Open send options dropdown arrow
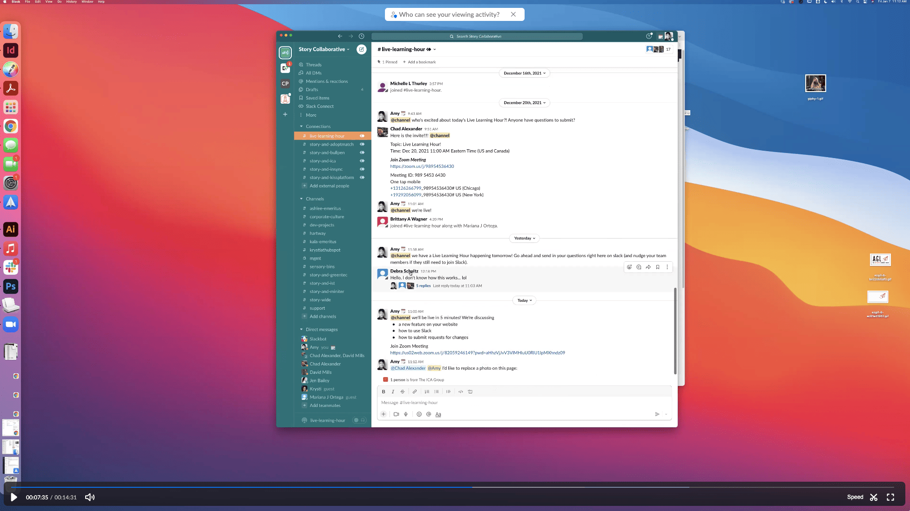 pyautogui.click(x=666, y=414)
